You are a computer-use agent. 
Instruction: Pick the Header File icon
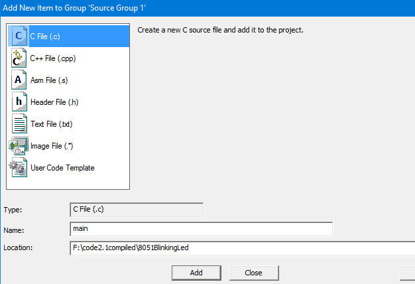19,102
